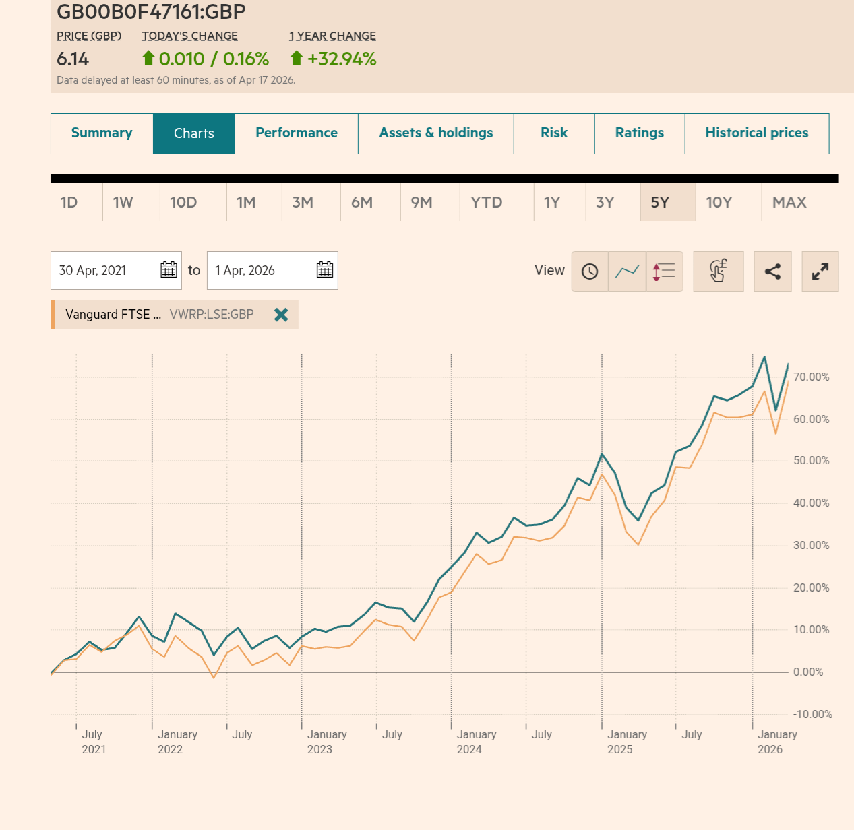
Task: Click the 1 YEAR CHANGE header
Action: pos(332,36)
